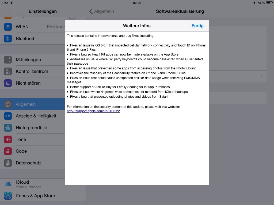Tap the uploading photos from Safari line

[117, 97]
